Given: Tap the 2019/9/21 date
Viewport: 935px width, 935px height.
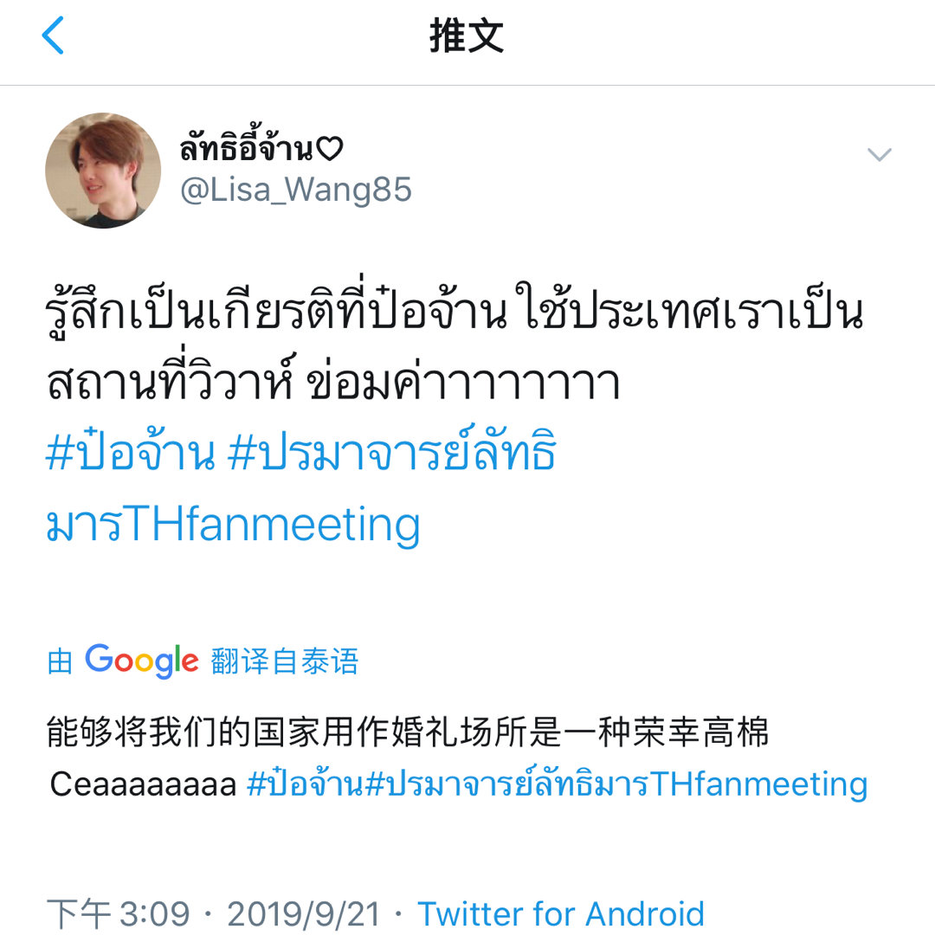Looking at the screenshot, I should [x=304, y=913].
